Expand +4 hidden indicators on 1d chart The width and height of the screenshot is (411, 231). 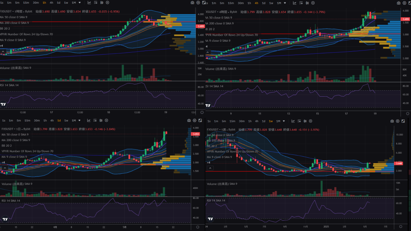coord(3,162)
